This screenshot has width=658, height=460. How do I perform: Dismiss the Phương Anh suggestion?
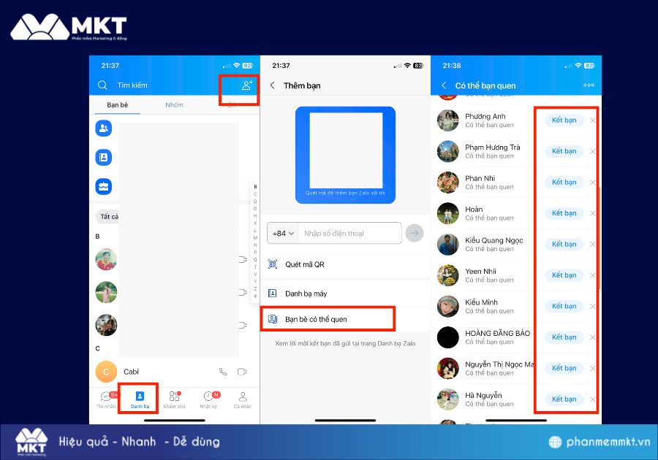[592, 120]
